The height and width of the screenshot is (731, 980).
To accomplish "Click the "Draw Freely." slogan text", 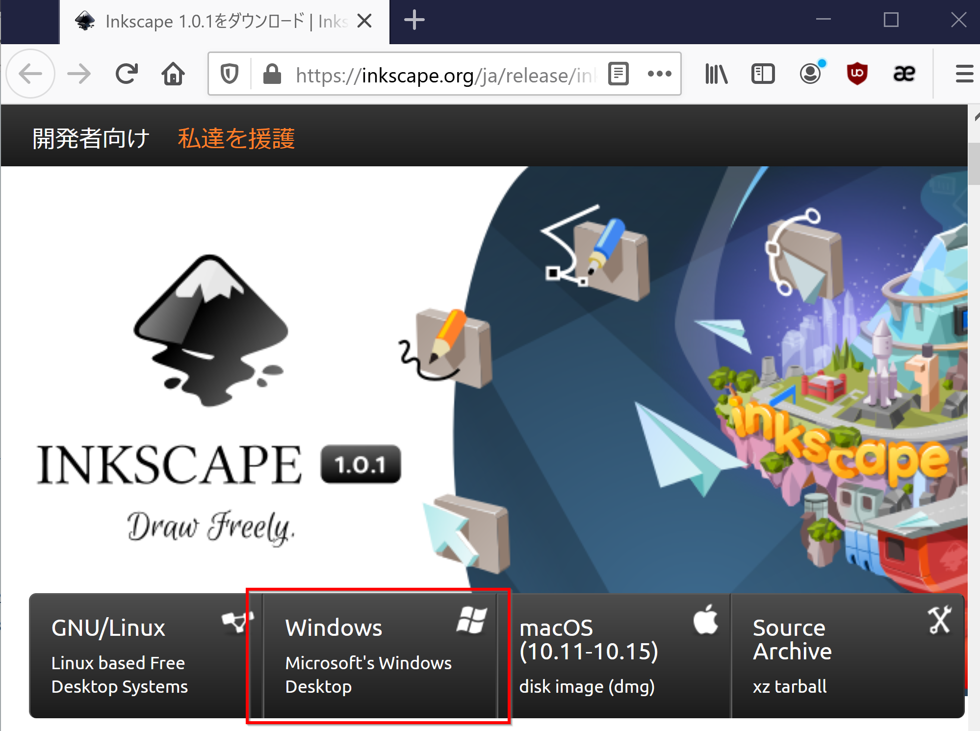I will (x=211, y=527).
